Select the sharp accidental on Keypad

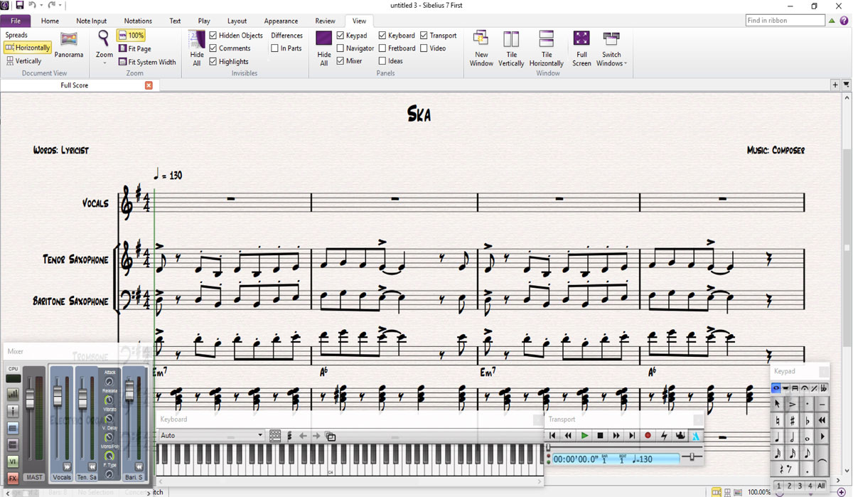[x=793, y=420]
